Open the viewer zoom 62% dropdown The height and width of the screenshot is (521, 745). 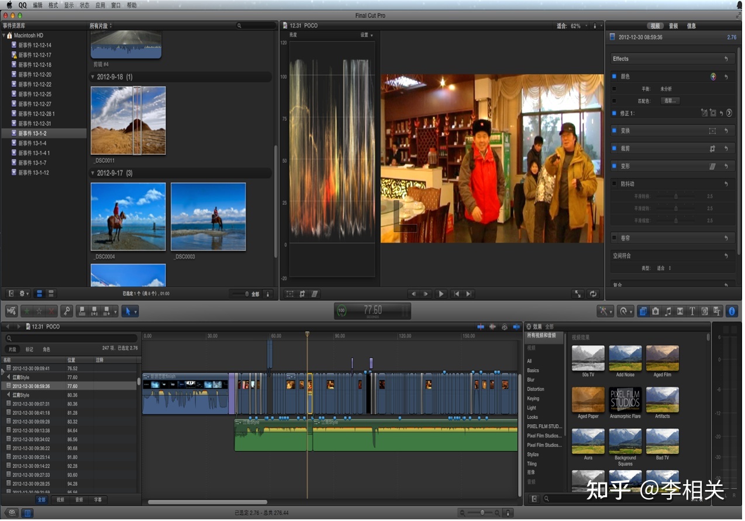pos(577,26)
